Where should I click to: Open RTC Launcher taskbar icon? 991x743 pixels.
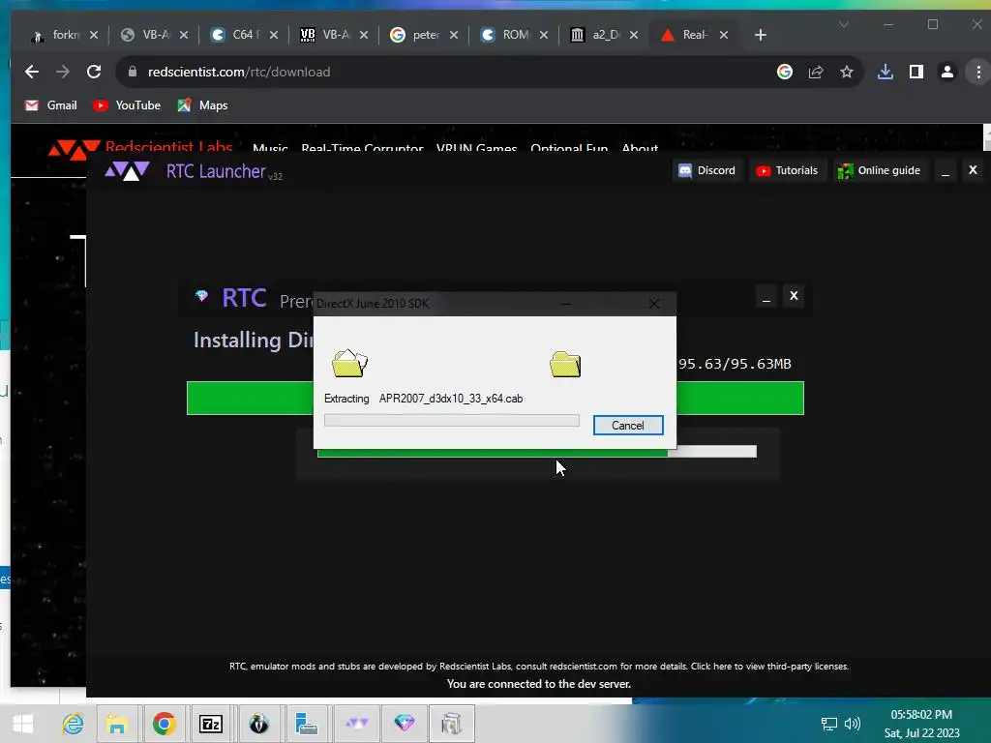(x=356, y=724)
